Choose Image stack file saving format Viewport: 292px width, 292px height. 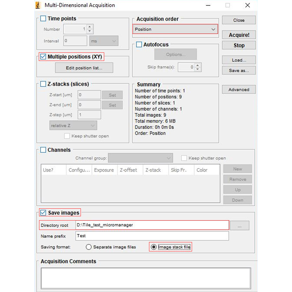point(154,247)
